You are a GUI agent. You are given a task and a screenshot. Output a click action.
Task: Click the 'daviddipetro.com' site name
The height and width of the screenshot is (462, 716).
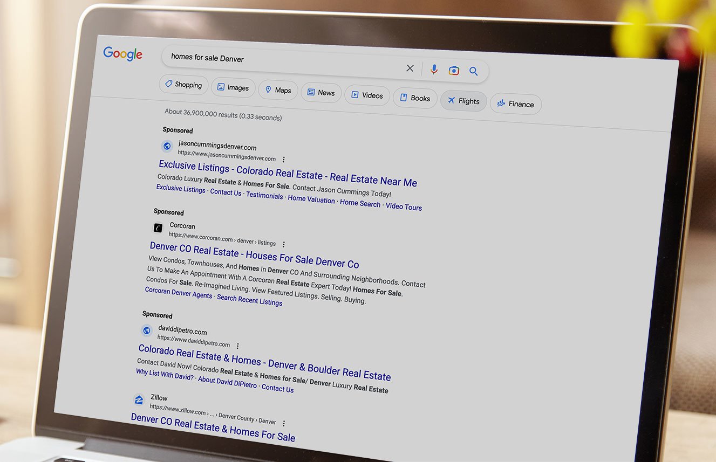tap(182, 331)
